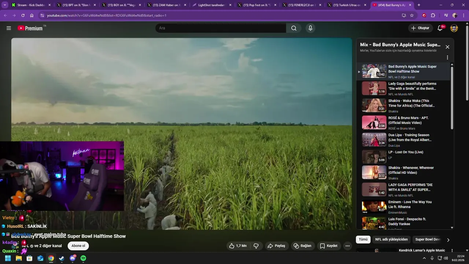This screenshot has width=469, height=264.
Task: Bookmark this page with star icon
Action: [x=412, y=15]
